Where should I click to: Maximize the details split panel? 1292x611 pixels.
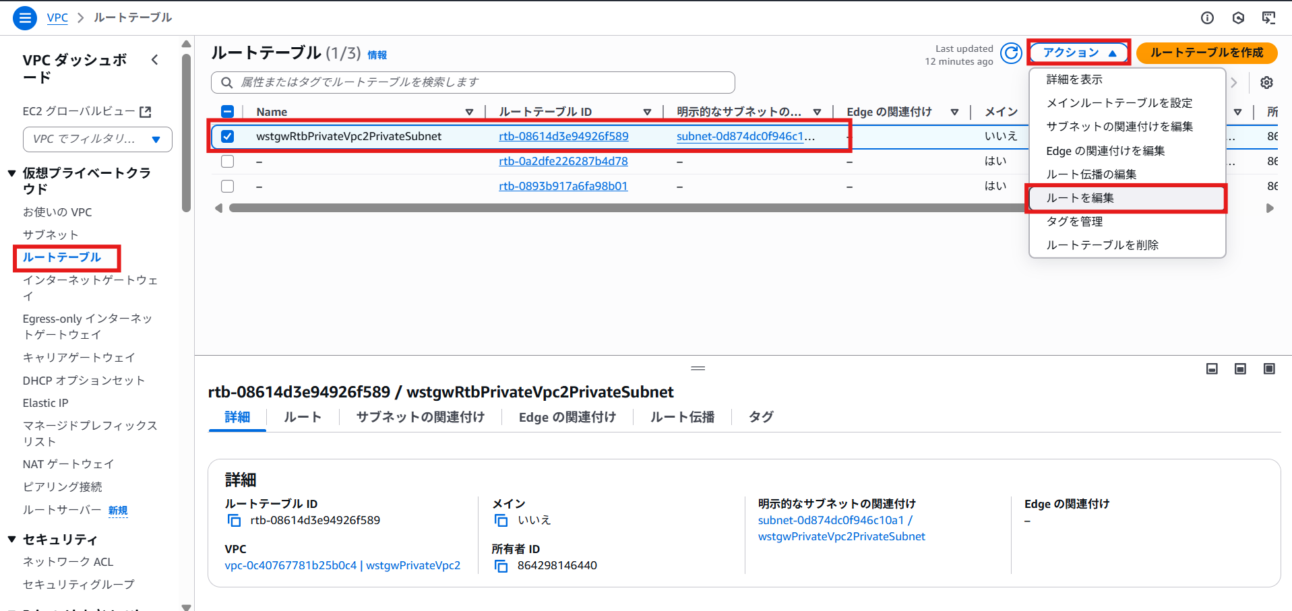coord(1269,368)
